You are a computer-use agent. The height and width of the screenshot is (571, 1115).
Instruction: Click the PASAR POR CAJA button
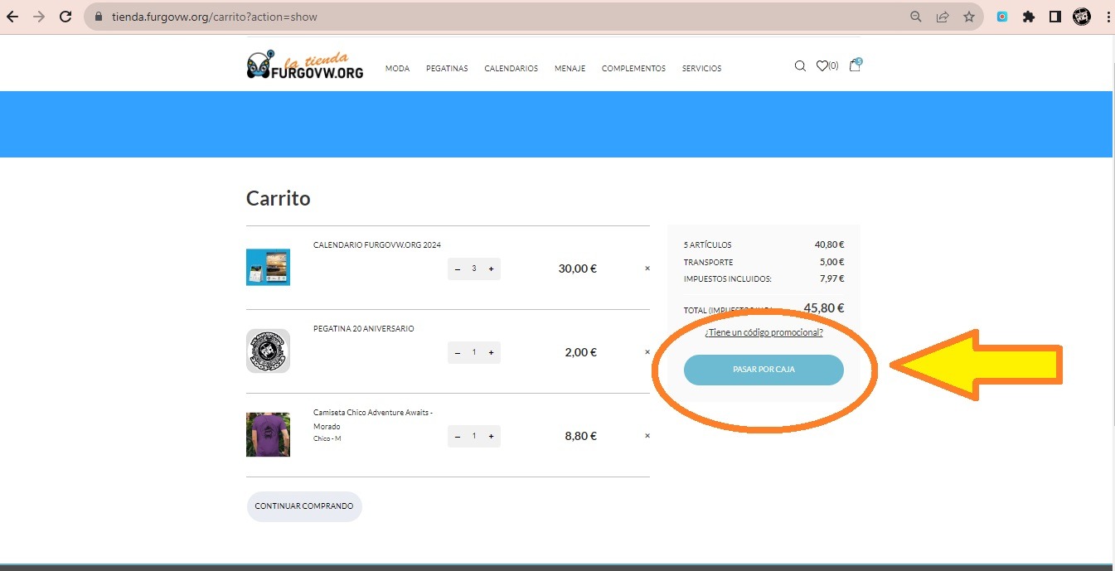(764, 370)
